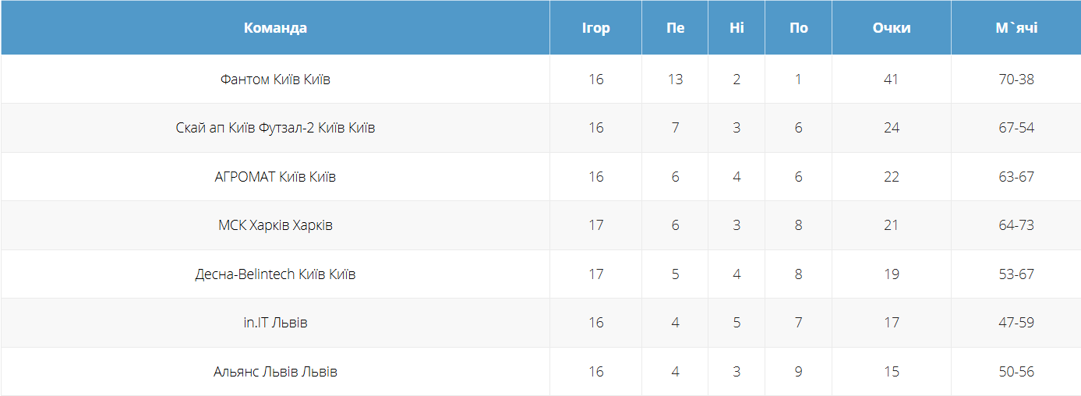Click Фантом's 41 points cell
This screenshot has width=1081, height=396.
(x=892, y=80)
